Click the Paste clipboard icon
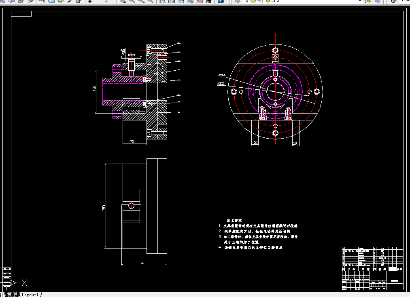The image size is (410, 297). (60, 1)
